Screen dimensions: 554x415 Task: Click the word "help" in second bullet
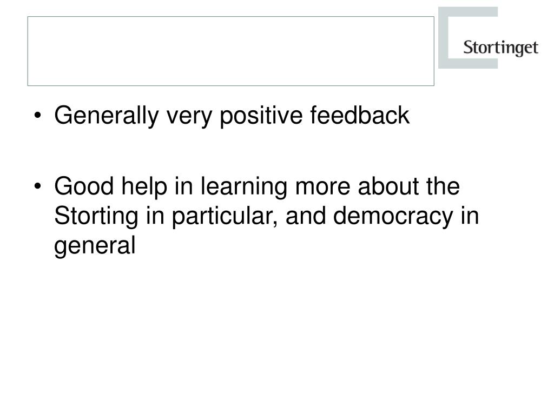pyautogui.click(x=144, y=187)
